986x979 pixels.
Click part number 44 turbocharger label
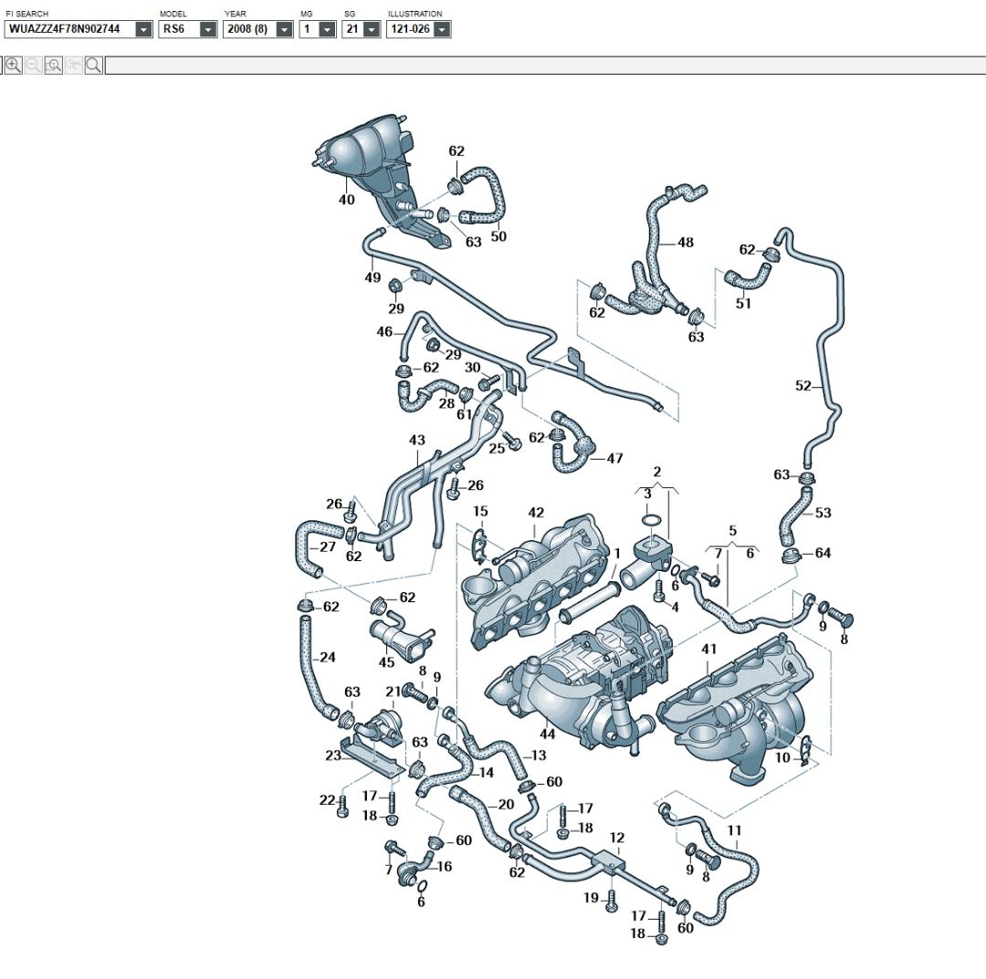pos(548,734)
